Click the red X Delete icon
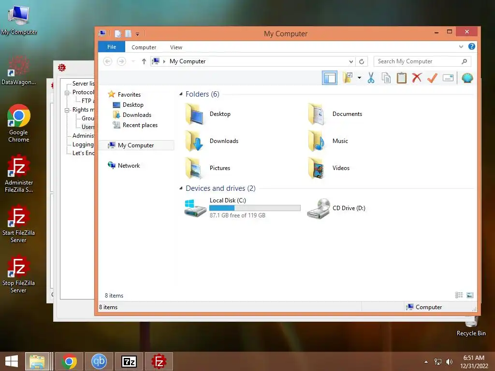 [417, 78]
